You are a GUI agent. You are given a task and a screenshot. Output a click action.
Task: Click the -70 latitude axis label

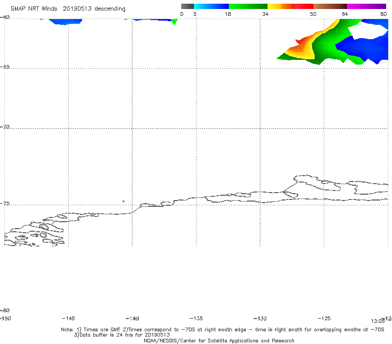click(x=5, y=127)
